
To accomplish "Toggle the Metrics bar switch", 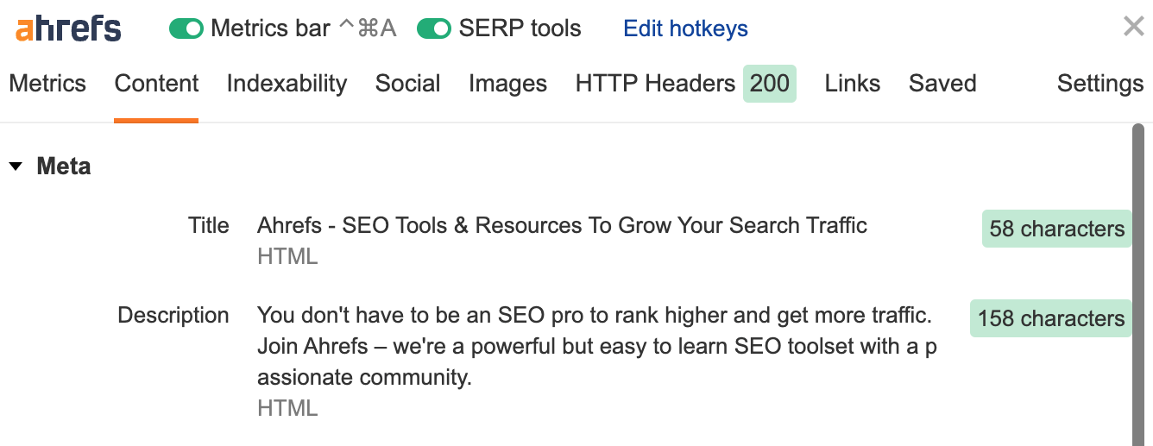I will [186, 29].
